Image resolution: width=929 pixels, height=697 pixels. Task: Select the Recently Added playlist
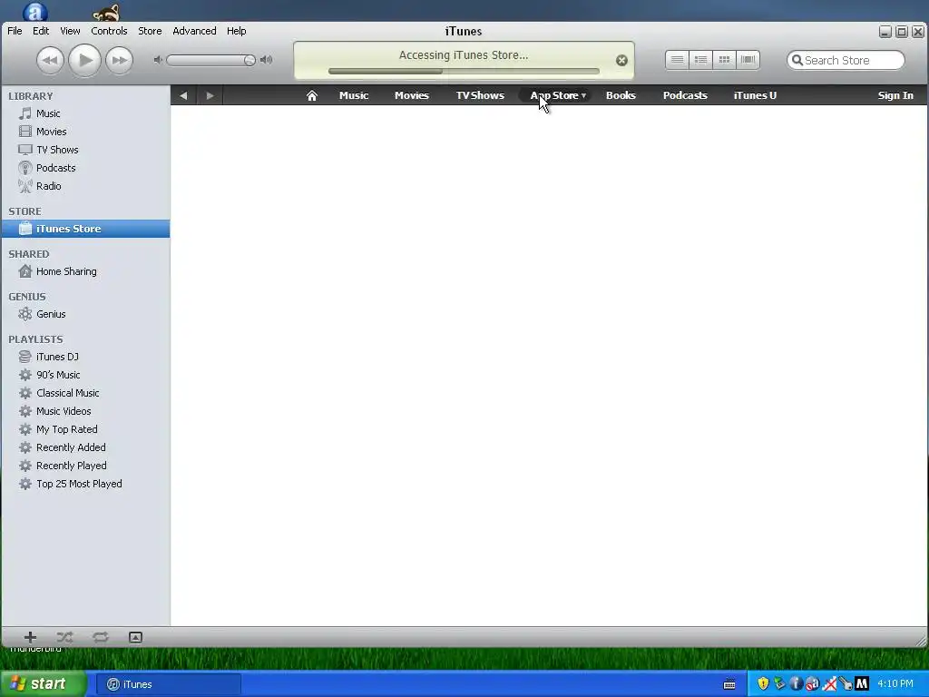point(85,447)
